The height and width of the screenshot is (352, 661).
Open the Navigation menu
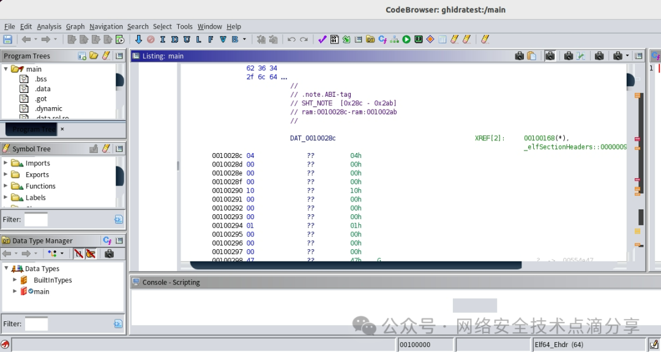click(106, 26)
